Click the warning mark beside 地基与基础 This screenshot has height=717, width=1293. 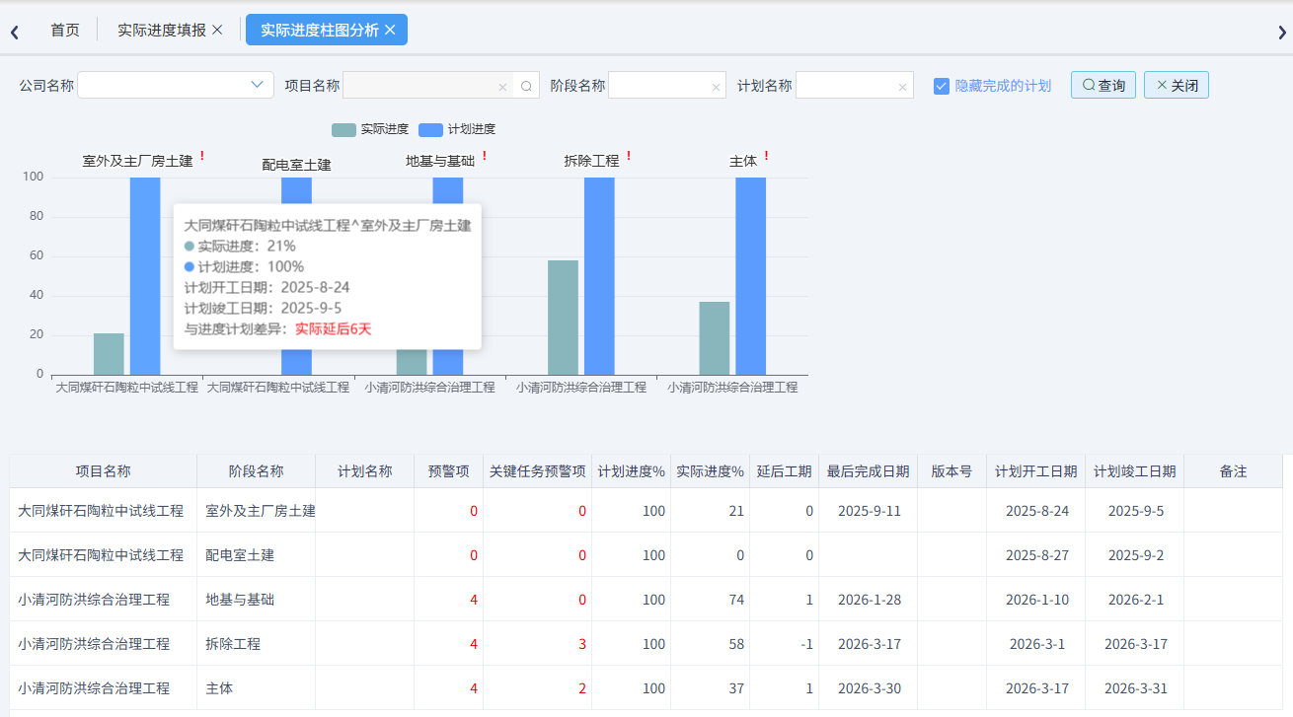[484, 157]
